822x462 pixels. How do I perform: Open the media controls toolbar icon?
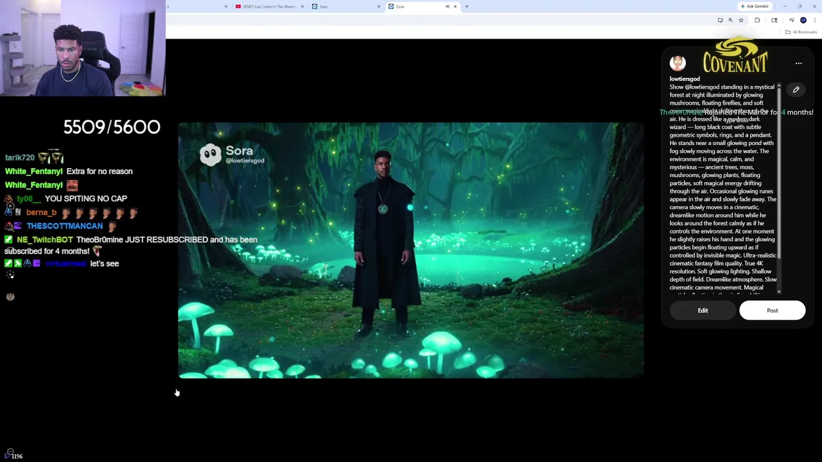pos(791,21)
